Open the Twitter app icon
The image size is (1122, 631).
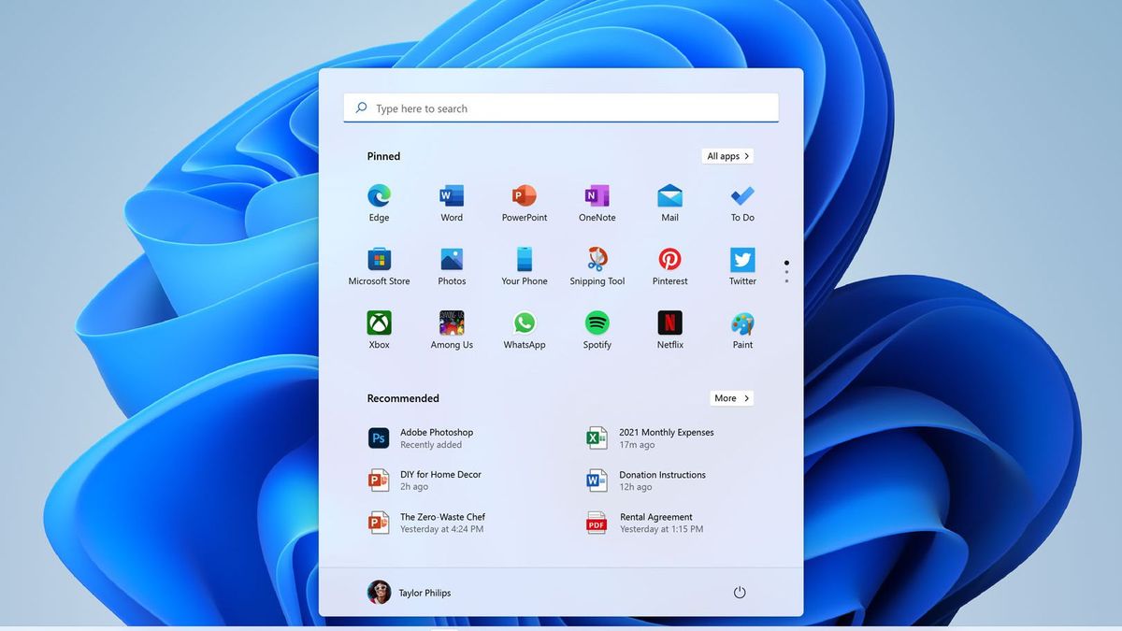[x=742, y=260]
